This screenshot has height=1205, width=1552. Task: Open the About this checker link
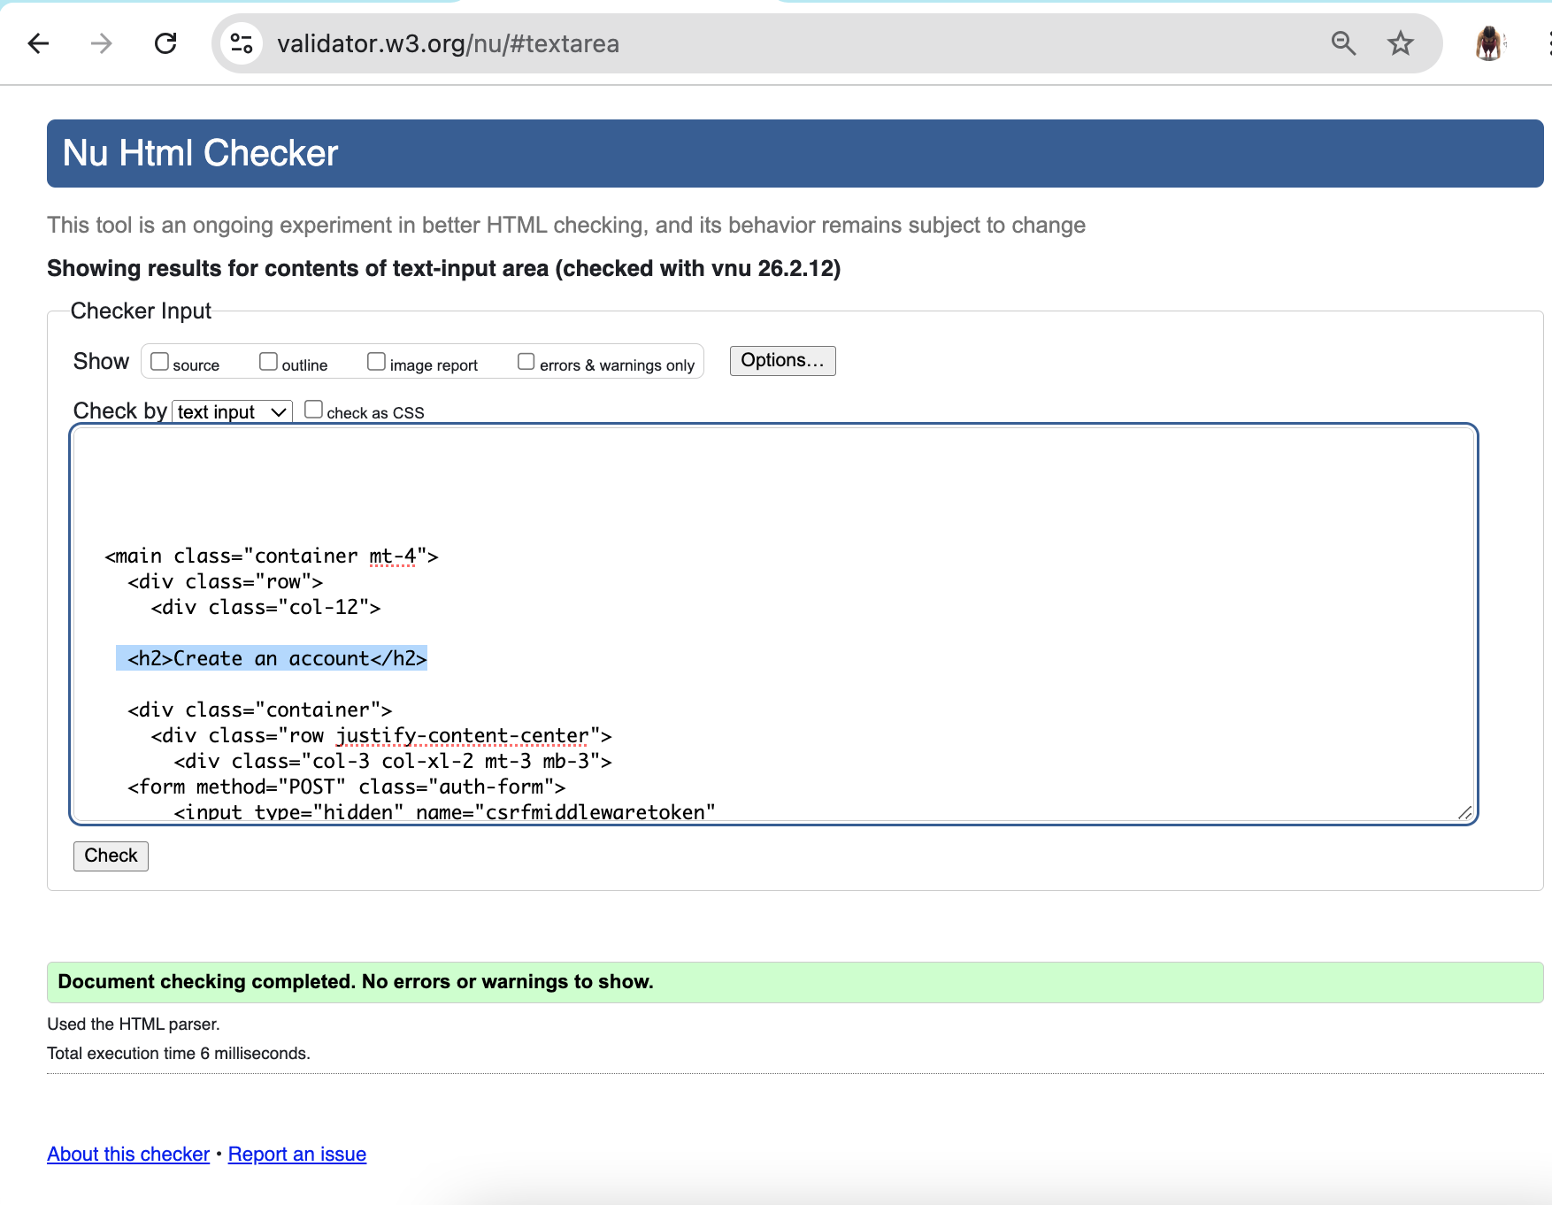tap(127, 1154)
